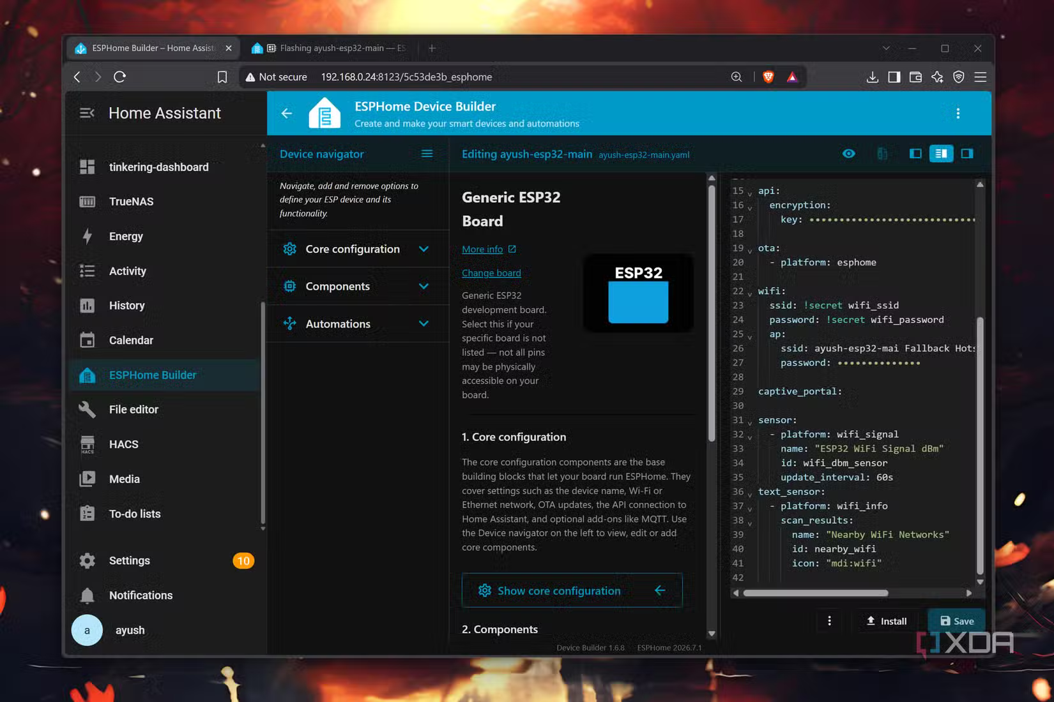Click the Brave VPN shield icon

959,77
